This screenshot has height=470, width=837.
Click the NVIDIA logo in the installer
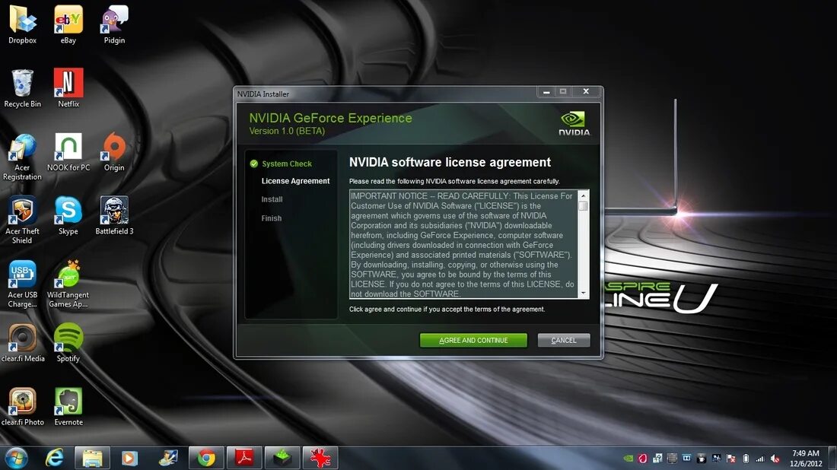[574, 123]
